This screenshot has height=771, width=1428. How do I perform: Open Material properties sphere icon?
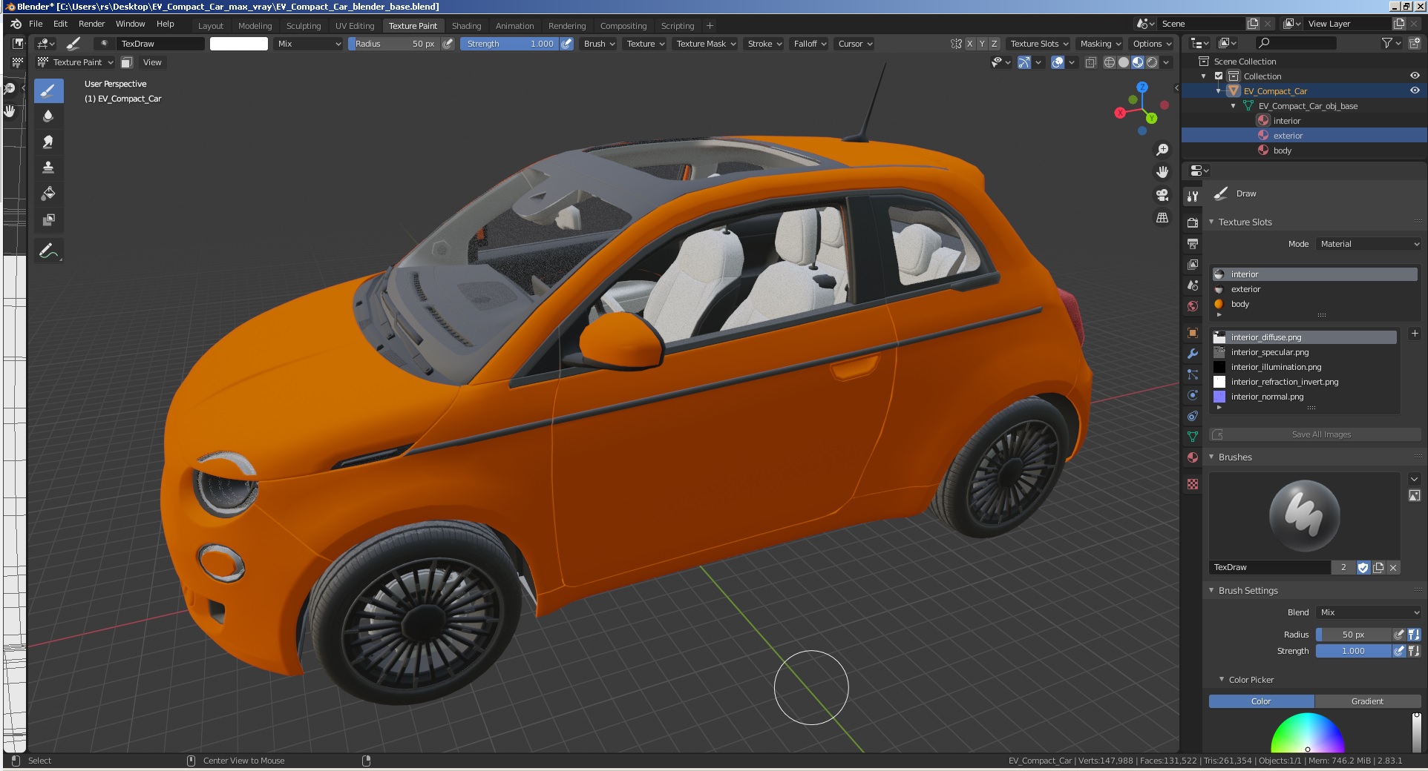point(1193,457)
